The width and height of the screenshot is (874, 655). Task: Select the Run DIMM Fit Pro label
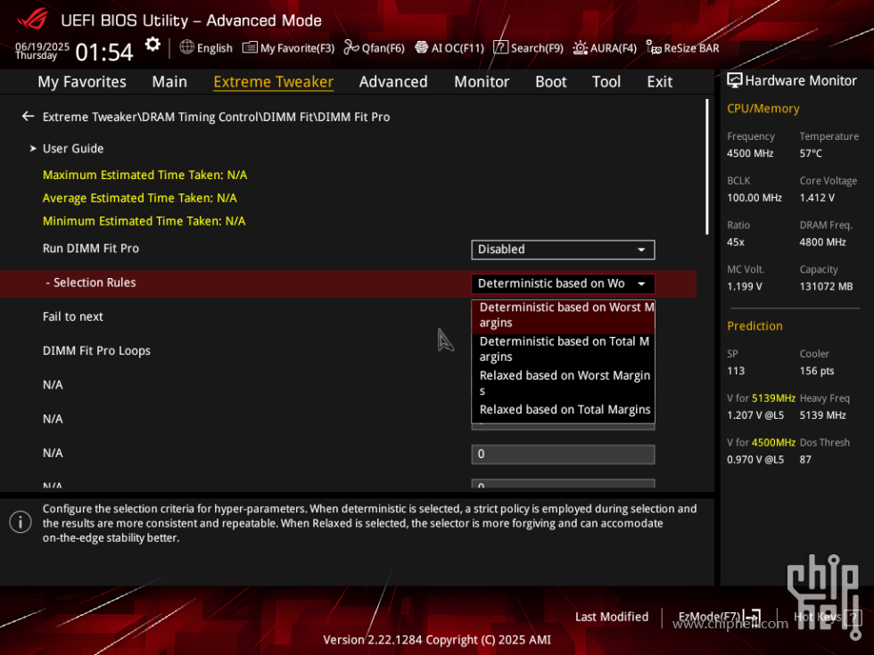[x=91, y=249]
